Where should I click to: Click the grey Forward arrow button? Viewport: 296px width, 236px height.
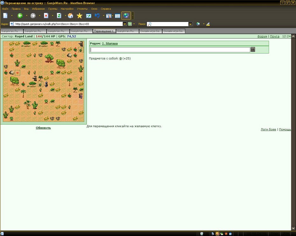[33, 16]
